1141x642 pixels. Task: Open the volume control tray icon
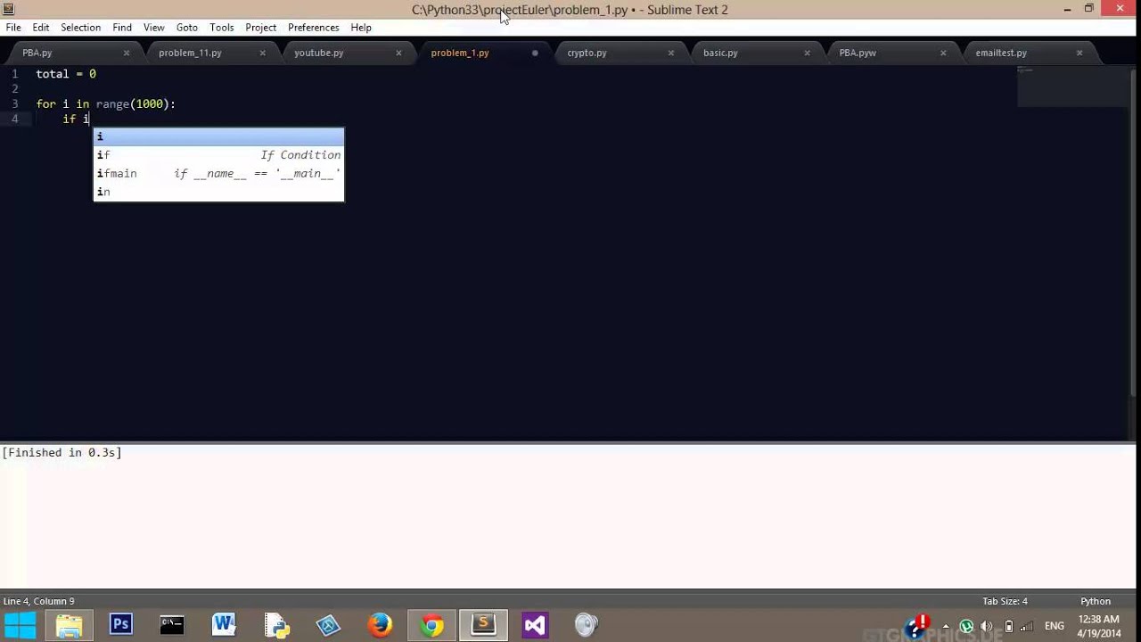[988, 626]
